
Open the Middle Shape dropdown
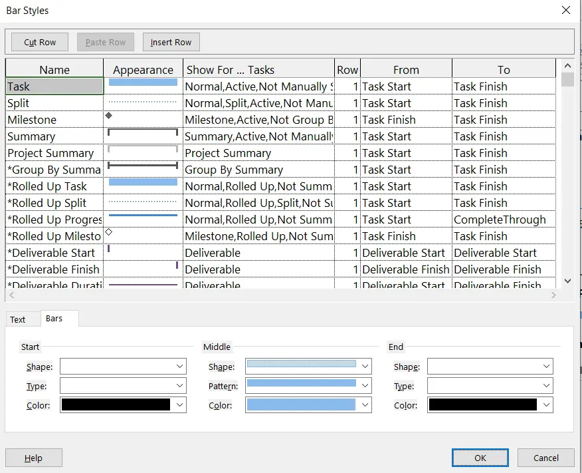(365, 367)
